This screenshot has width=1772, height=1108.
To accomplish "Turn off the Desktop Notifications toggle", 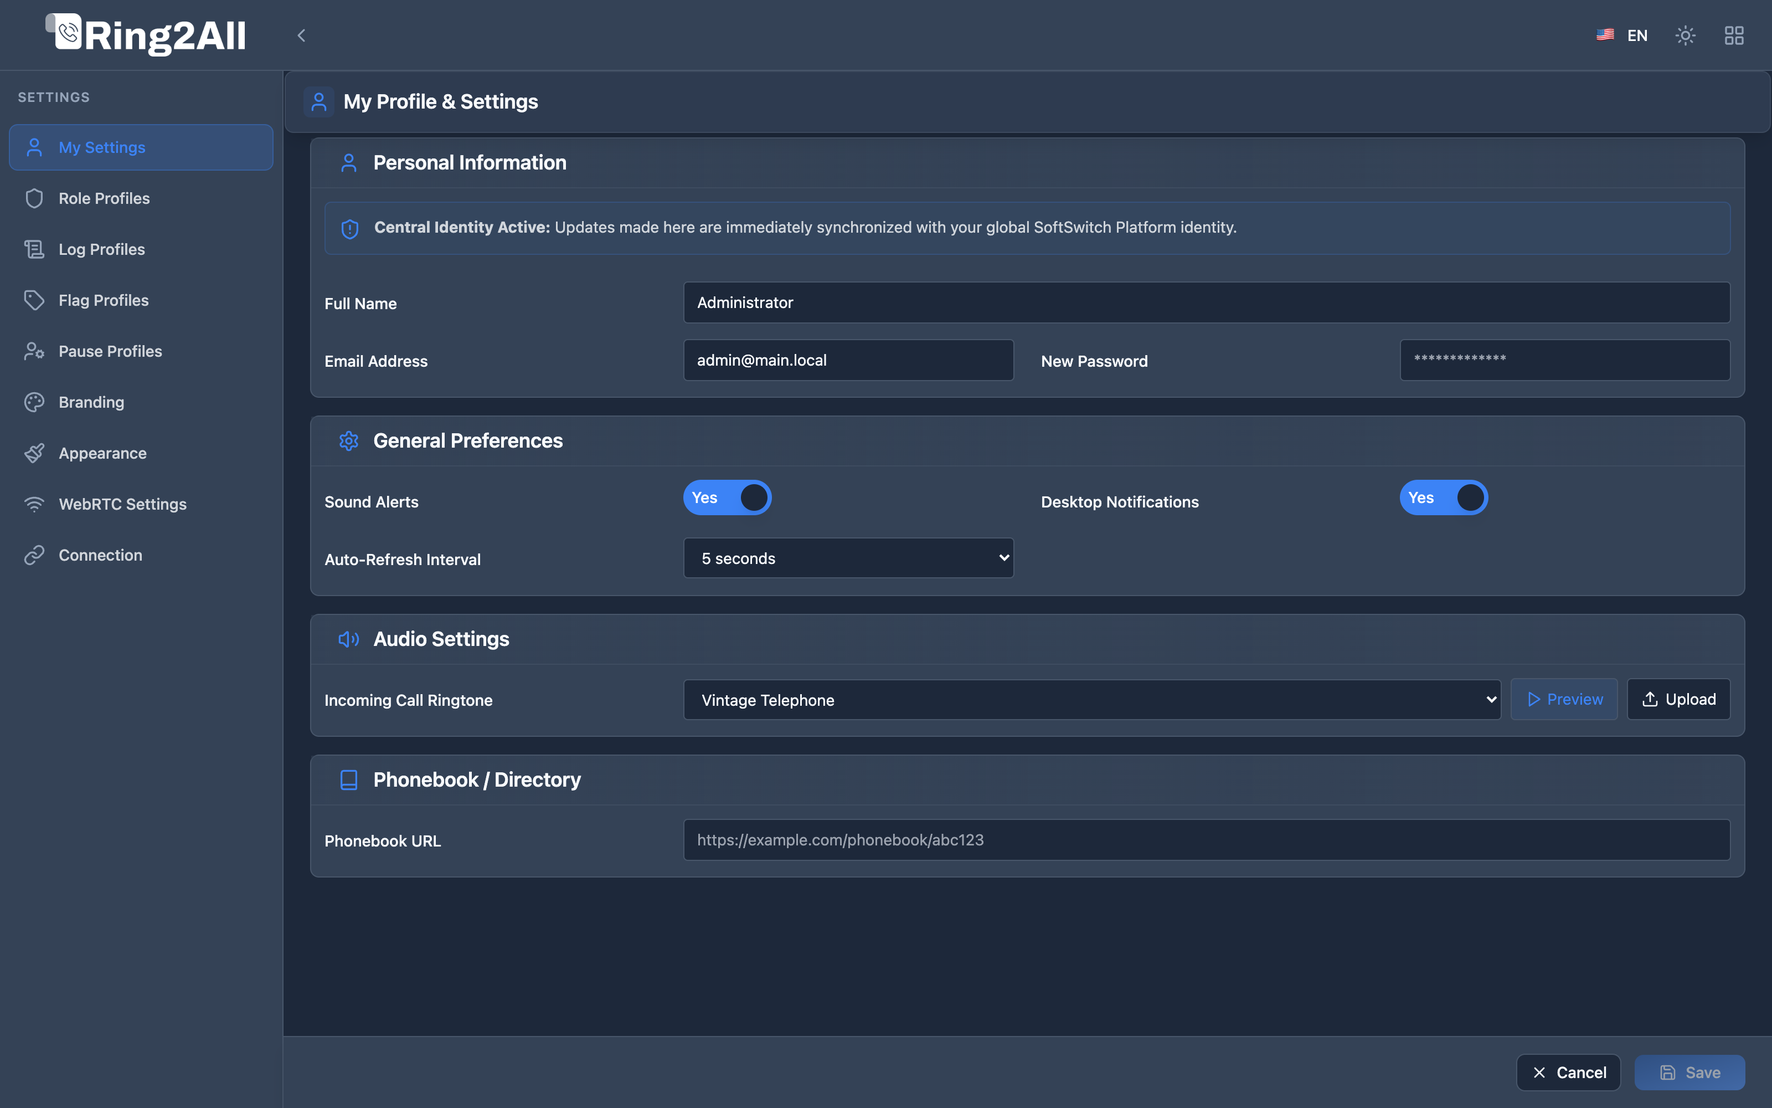I will click(x=1443, y=497).
